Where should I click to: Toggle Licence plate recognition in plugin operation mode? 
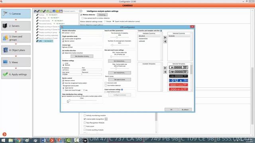pos(63,39)
